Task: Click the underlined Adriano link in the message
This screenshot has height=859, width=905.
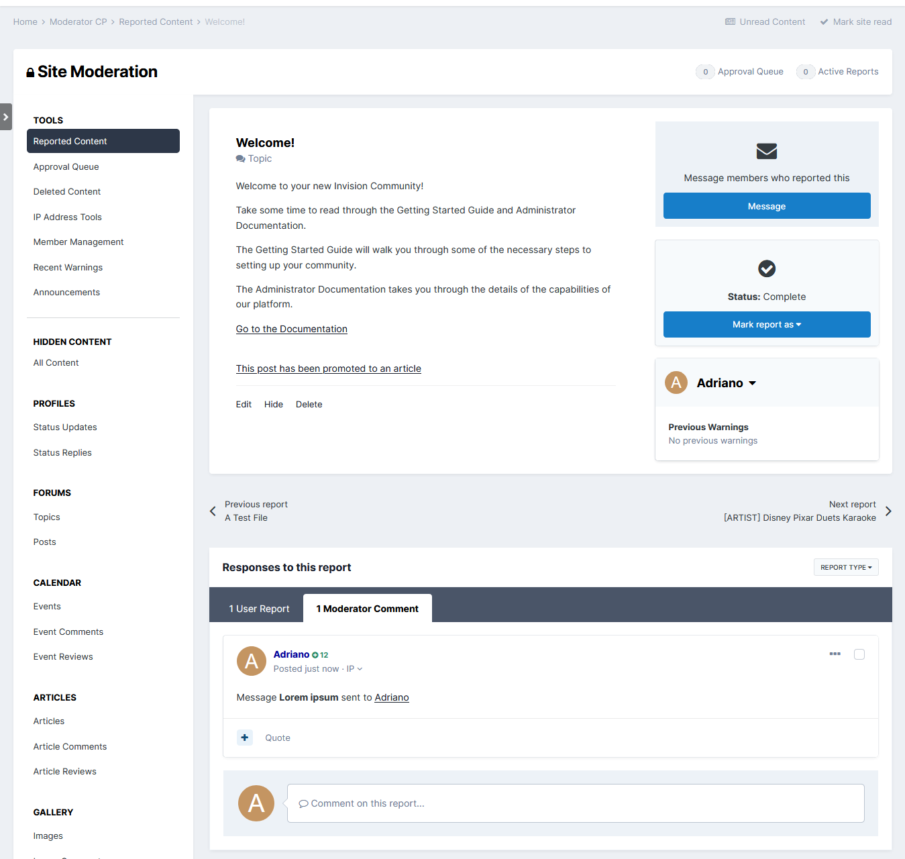Action: [392, 698]
